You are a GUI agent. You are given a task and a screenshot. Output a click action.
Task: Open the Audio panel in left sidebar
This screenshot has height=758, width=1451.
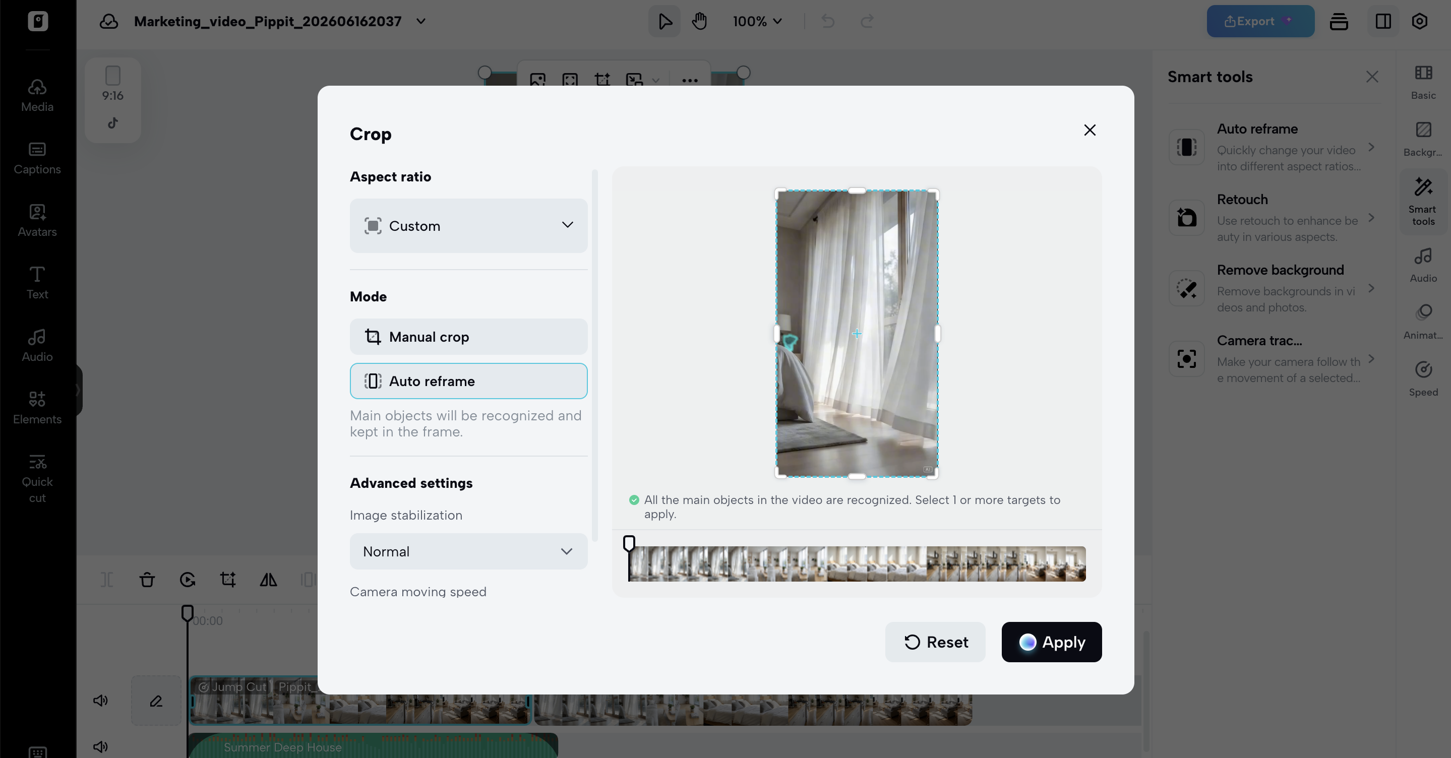(x=37, y=345)
